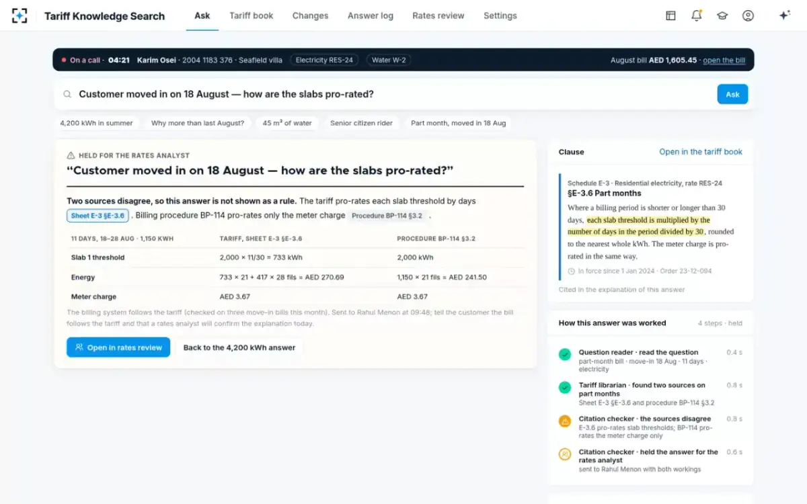Click the graduation cap training icon
The image size is (807, 504).
click(x=722, y=15)
